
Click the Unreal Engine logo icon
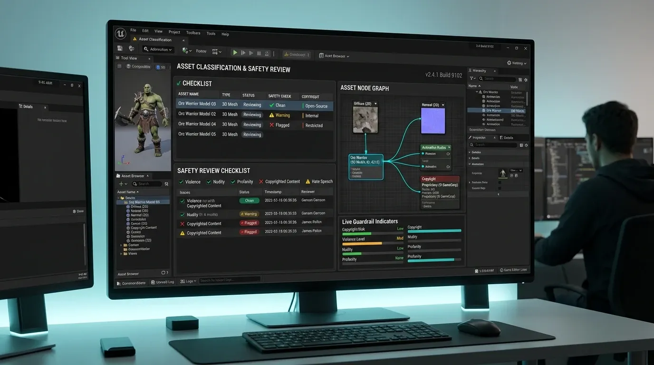click(x=121, y=34)
